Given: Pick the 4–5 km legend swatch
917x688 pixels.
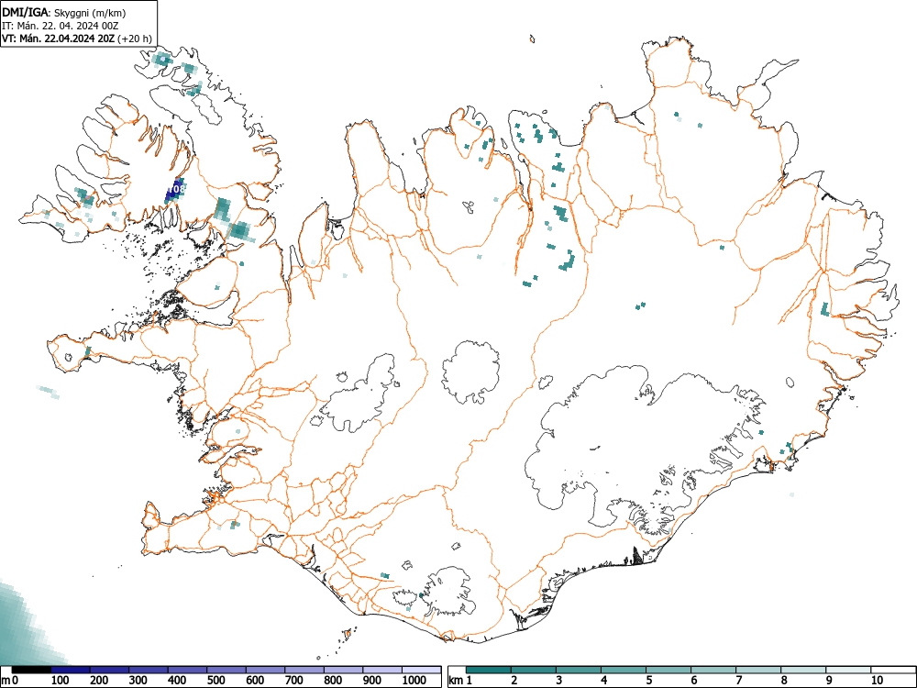Looking at the screenshot, I should (x=624, y=670).
